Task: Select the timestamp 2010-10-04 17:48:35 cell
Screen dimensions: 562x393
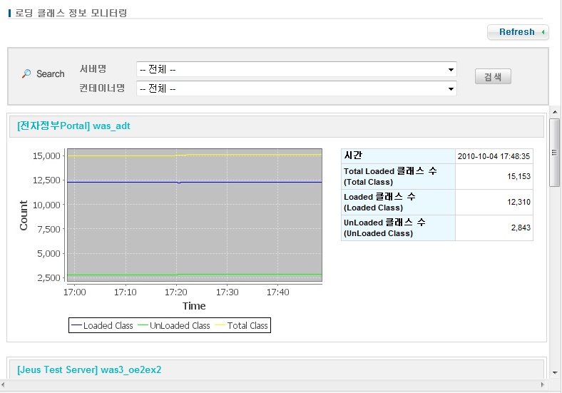Action: click(x=494, y=156)
